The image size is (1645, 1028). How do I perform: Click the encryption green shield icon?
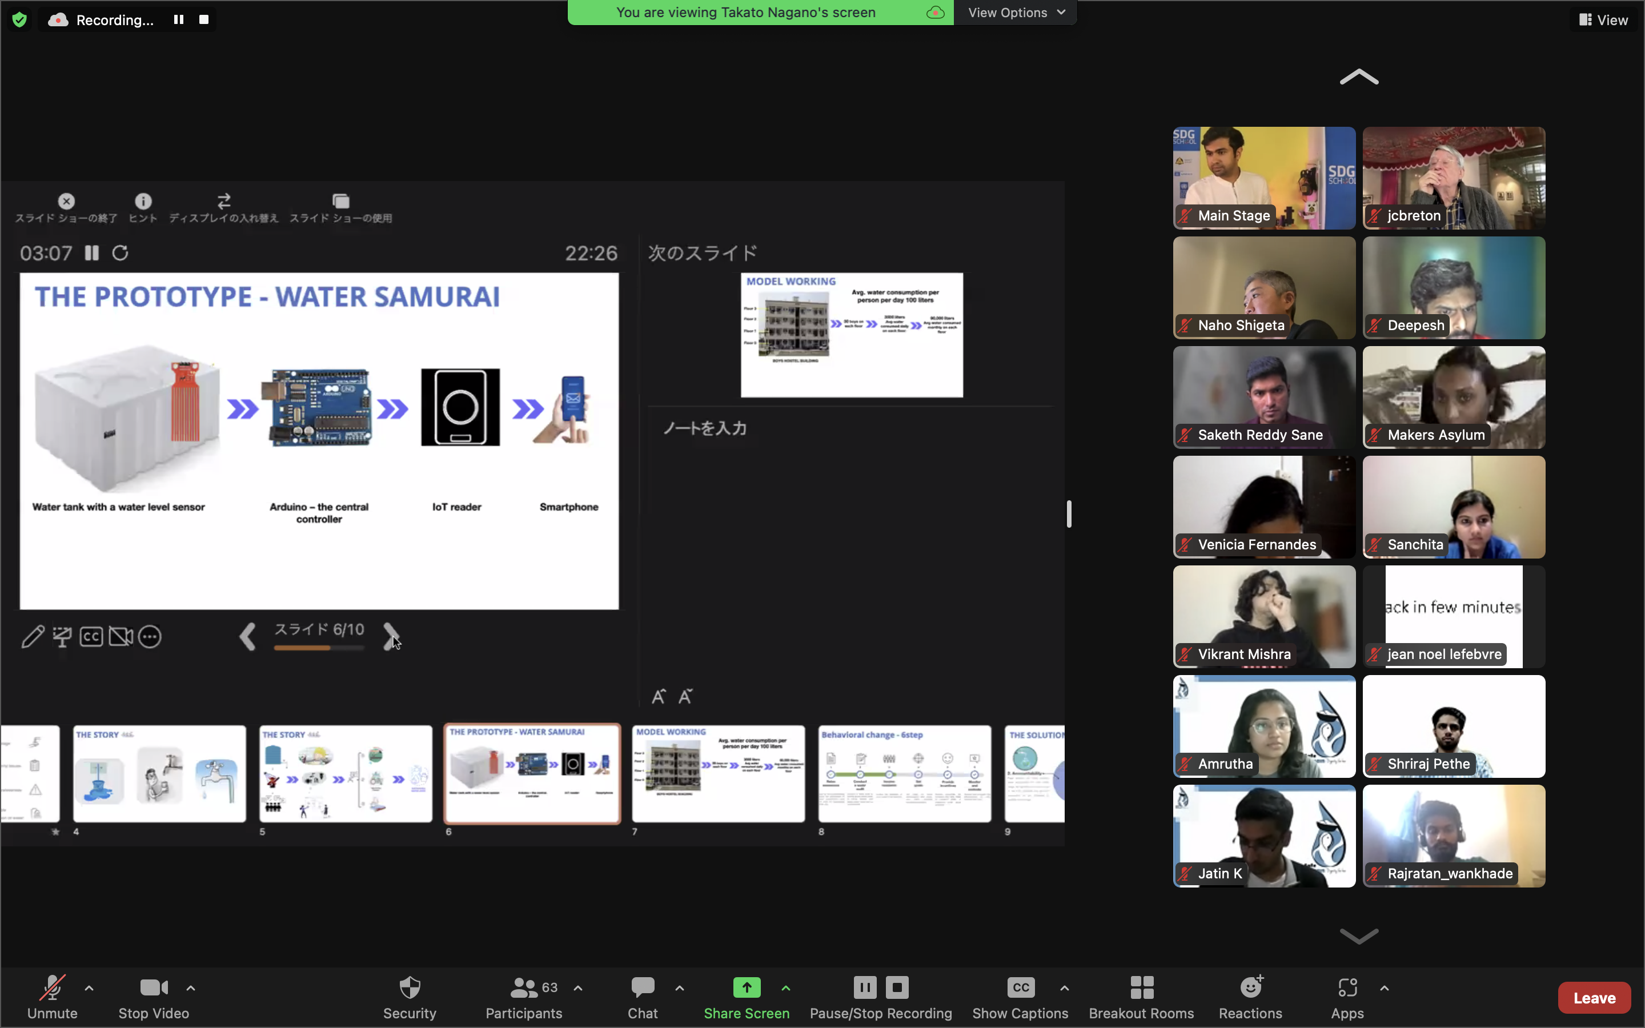(x=20, y=20)
